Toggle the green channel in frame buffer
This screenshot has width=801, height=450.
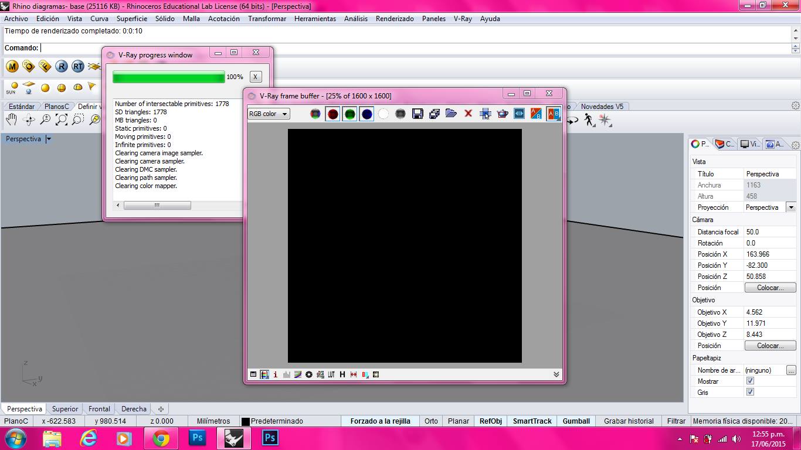click(349, 114)
